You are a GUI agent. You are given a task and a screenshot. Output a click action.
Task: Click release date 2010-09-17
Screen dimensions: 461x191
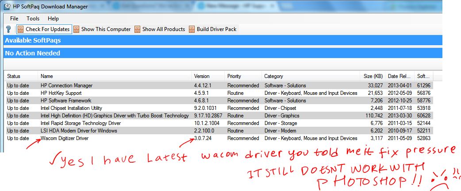[x=400, y=131]
